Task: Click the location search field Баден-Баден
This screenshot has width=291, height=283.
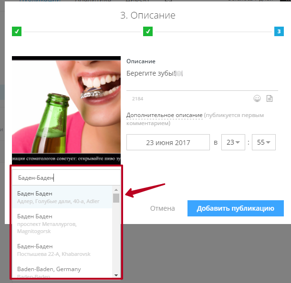Action: 66,178
